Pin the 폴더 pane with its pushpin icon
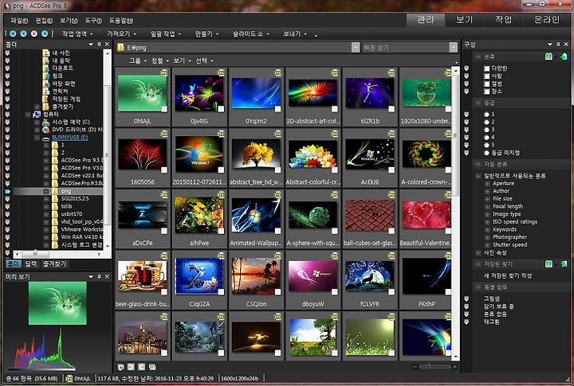 tap(99, 45)
